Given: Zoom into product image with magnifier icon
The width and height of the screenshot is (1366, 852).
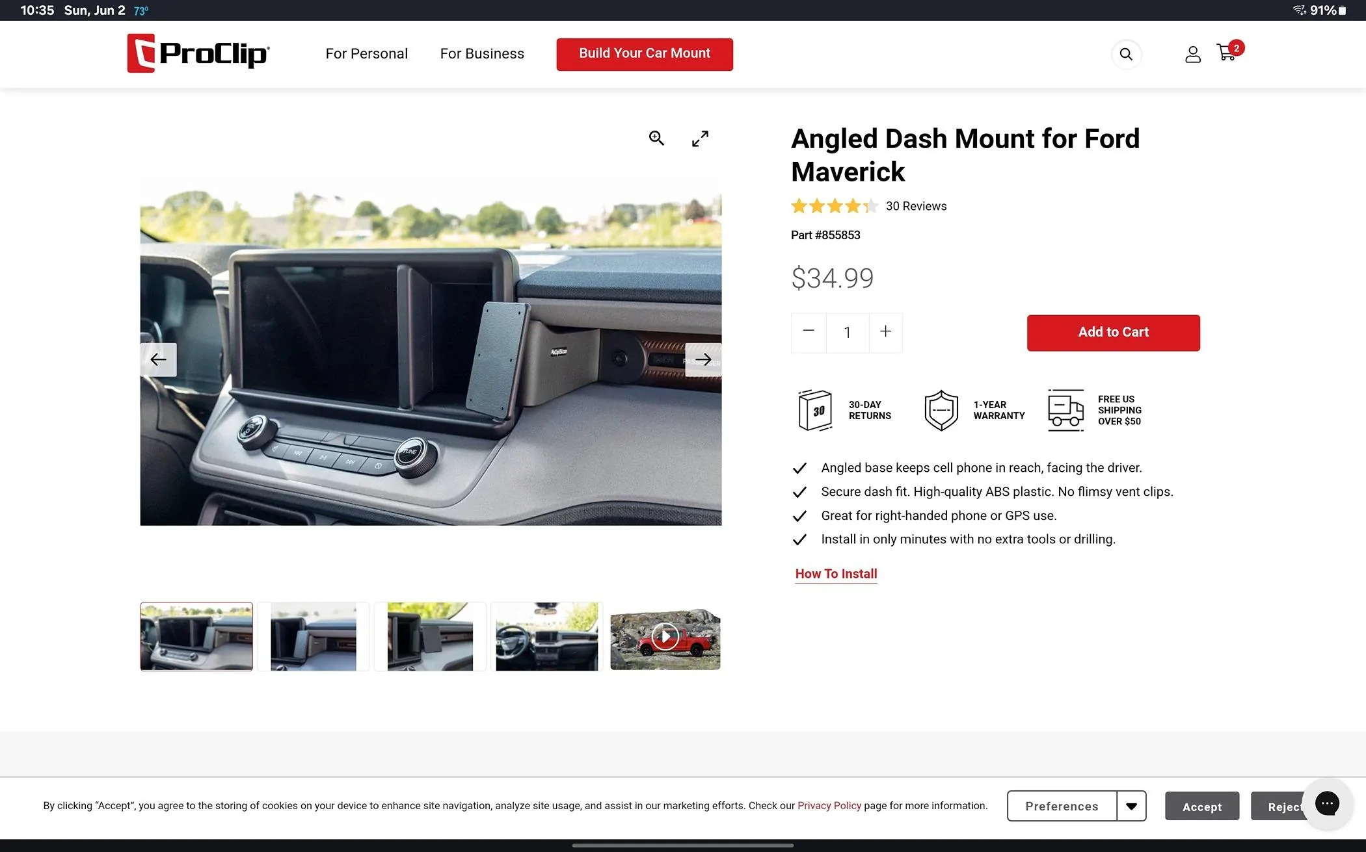Looking at the screenshot, I should tap(656, 138).
